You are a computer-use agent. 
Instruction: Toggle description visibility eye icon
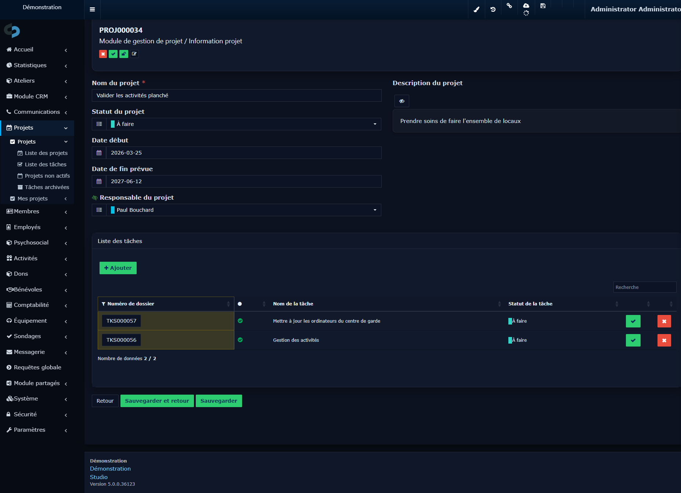coord(402,101)
